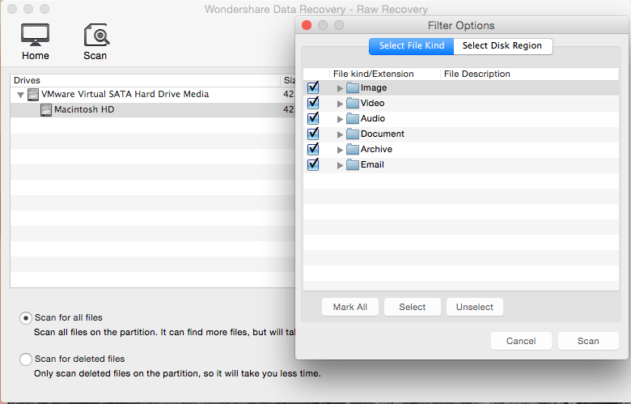This screenshot has width=631, height=404.
Task: Click the Video folder icon
Action: pos(353,103)
